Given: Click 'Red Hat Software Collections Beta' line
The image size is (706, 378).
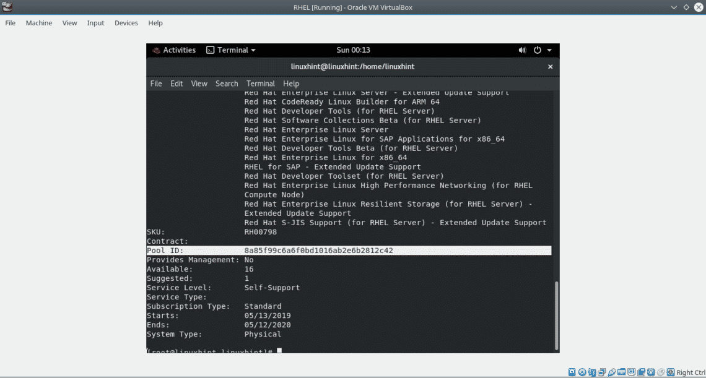Looking at the screenshot, I should click(x=363, y=121).
